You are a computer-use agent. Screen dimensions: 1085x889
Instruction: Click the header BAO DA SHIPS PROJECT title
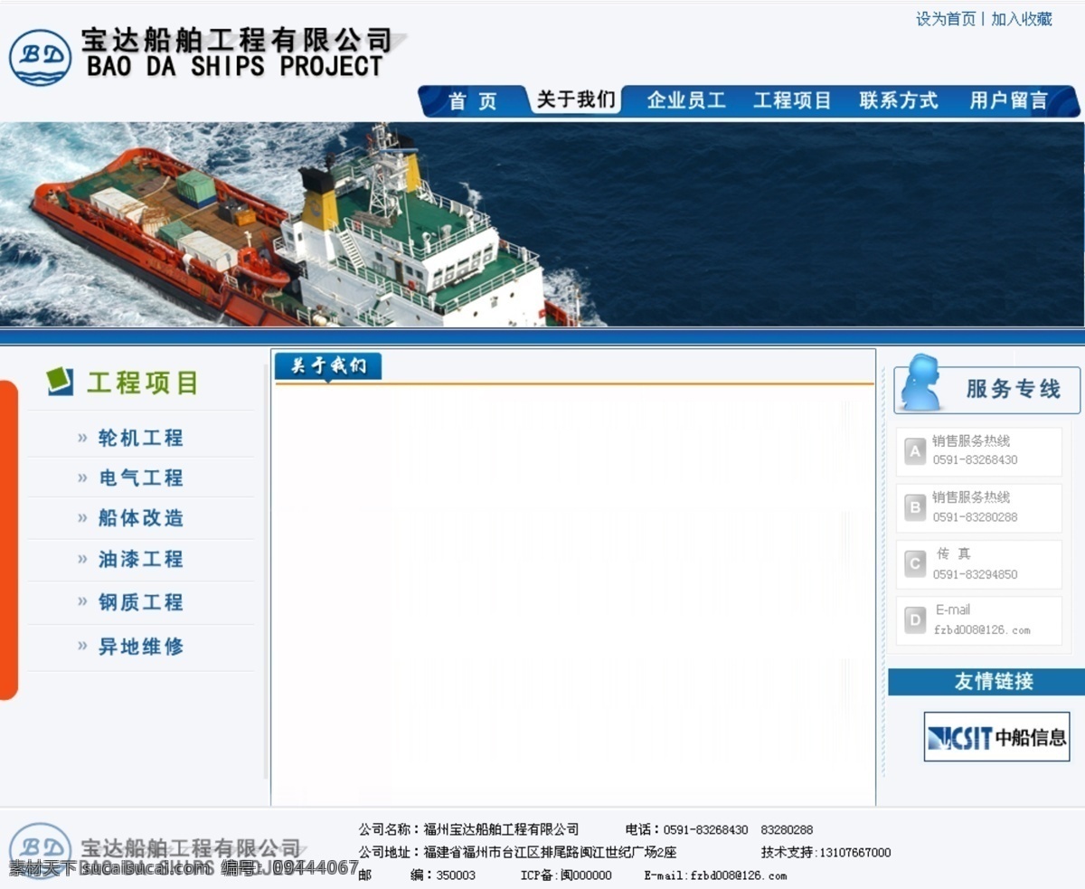tap(235, 66)
